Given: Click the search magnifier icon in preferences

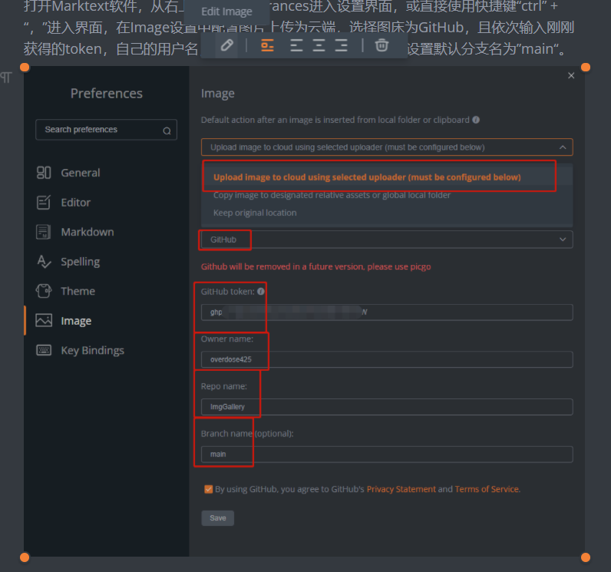Looking at the screenshot, I should (167, 131).
